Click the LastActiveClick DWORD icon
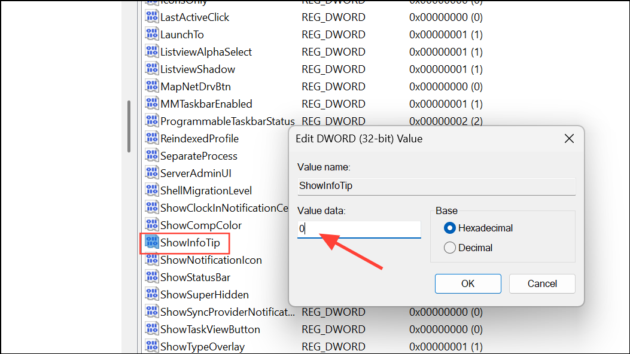630x354 pixels. [152, 17]
